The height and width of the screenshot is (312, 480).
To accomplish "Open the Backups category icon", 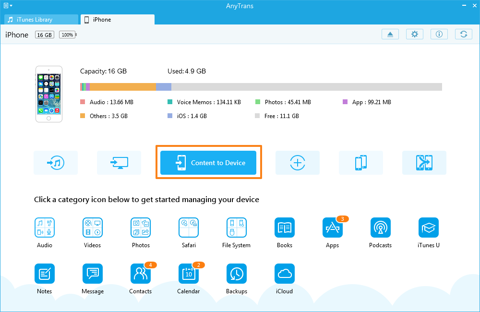I will pos(236,274).
